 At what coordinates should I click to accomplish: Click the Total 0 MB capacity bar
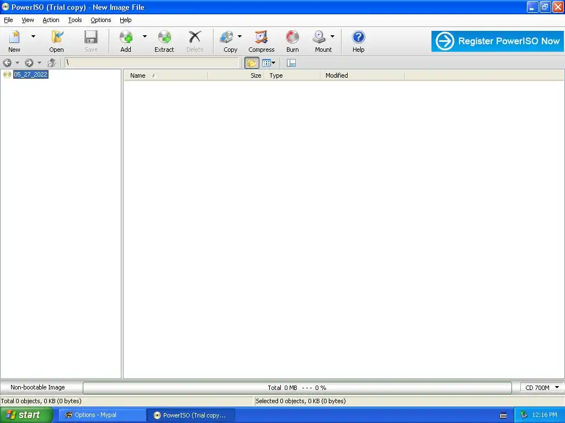coord(297,388)
